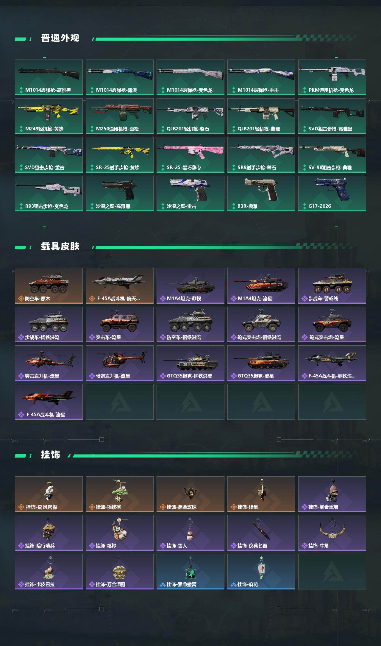Choose the M249轻机枪-黄蜂 skin
This screenshot has height=646, width=381.
pyautogui.click(x=49, y=116)
